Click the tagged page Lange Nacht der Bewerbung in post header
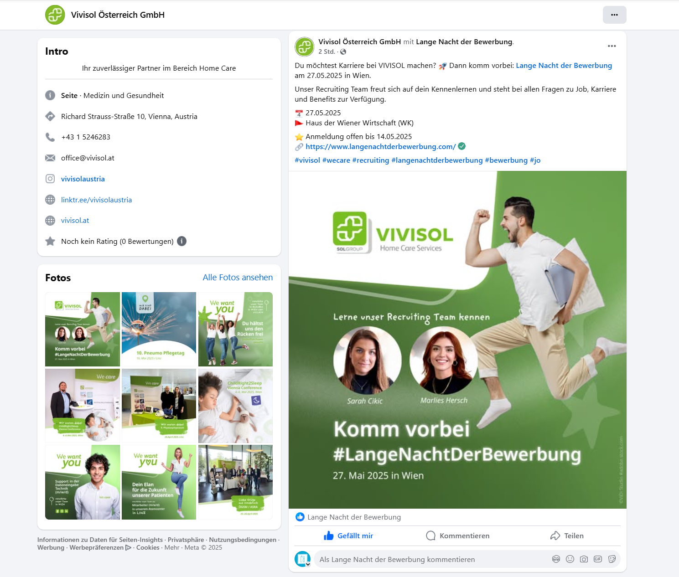Viewport: 679px width, 577px height. pos(464,41)
